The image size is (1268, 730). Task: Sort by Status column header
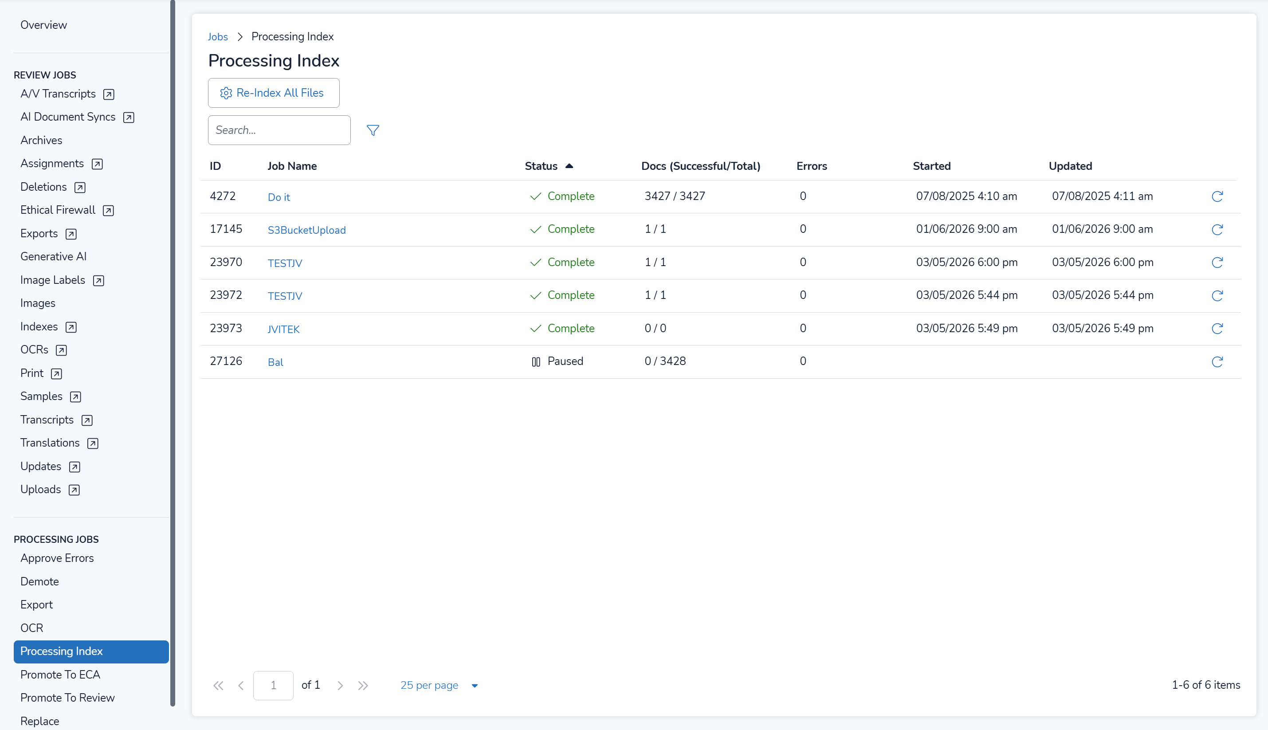(x=541, y=166)
